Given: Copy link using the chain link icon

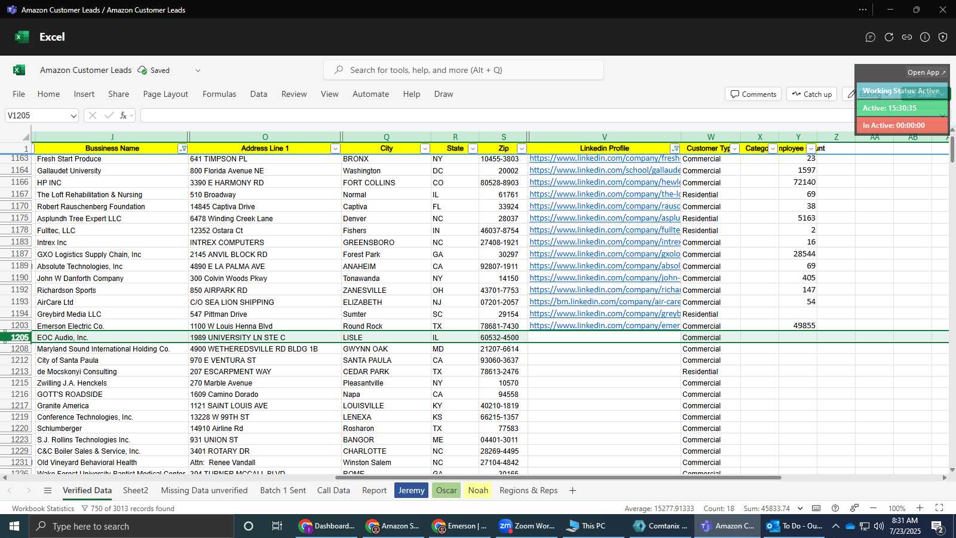Looking at the screenshot, I should pos(907,37).
